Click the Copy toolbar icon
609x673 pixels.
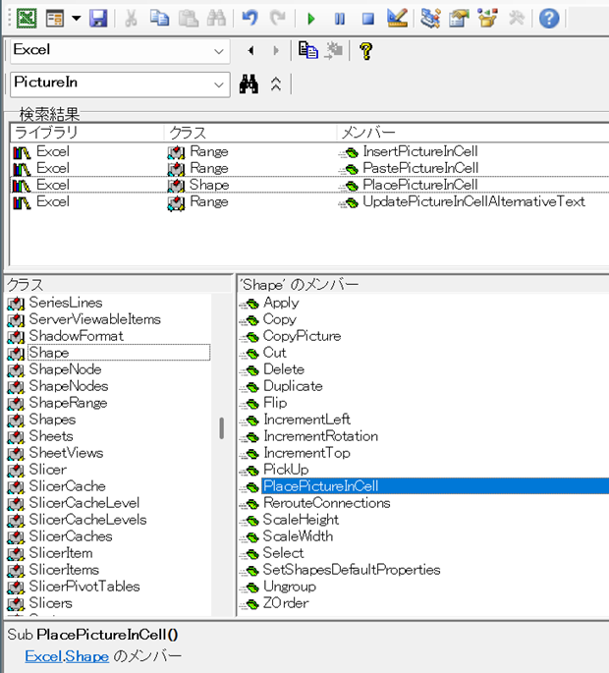159,19
